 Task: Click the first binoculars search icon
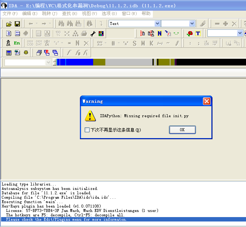point(61,24)
